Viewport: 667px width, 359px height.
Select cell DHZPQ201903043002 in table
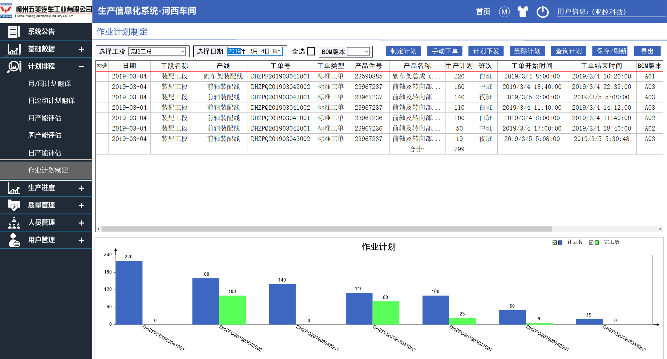(x=280, y=139)
